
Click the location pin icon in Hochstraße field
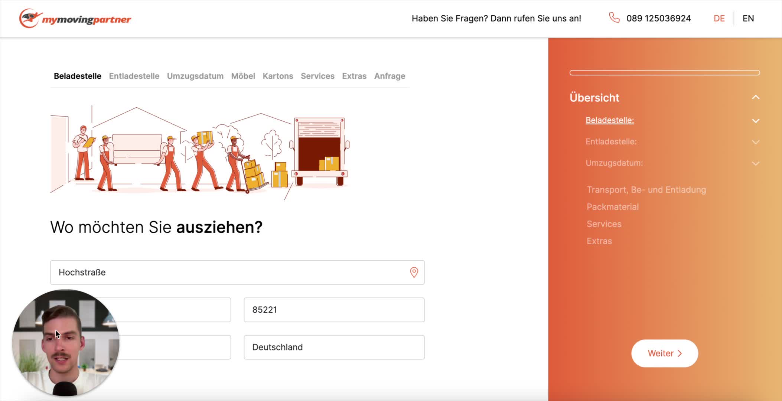coord(414,272)
